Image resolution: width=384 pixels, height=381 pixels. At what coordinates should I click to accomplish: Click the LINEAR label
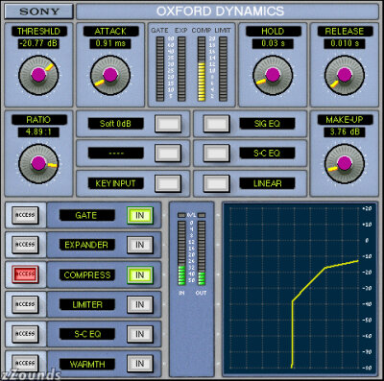(267, 183)
